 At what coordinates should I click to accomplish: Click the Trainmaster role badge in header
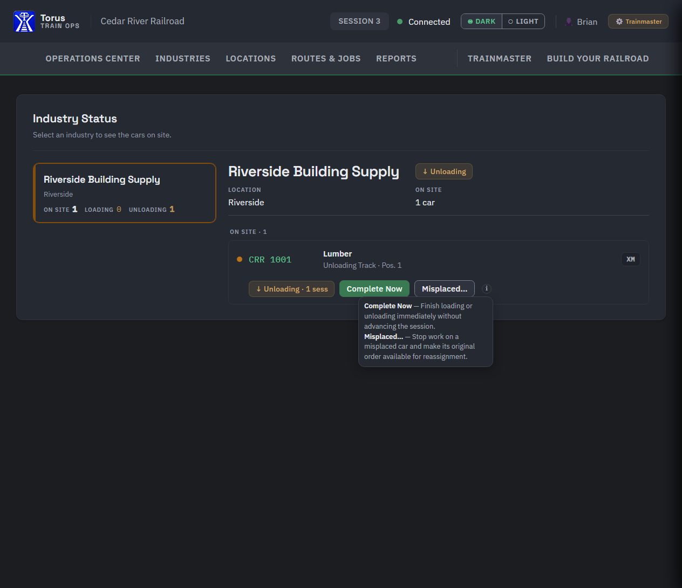coord(638,22)
